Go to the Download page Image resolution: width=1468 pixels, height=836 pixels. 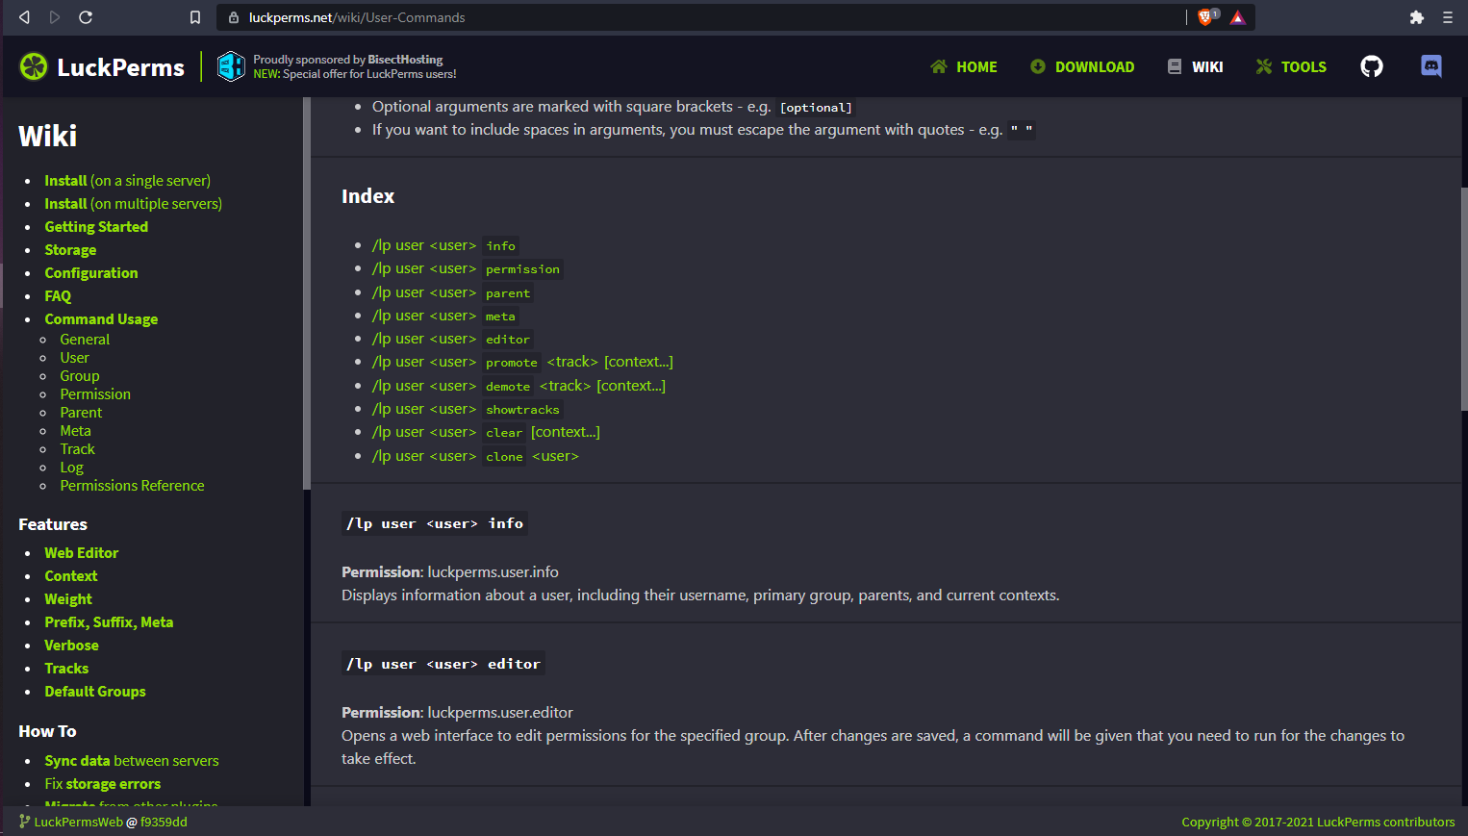tap(1082, 67)
